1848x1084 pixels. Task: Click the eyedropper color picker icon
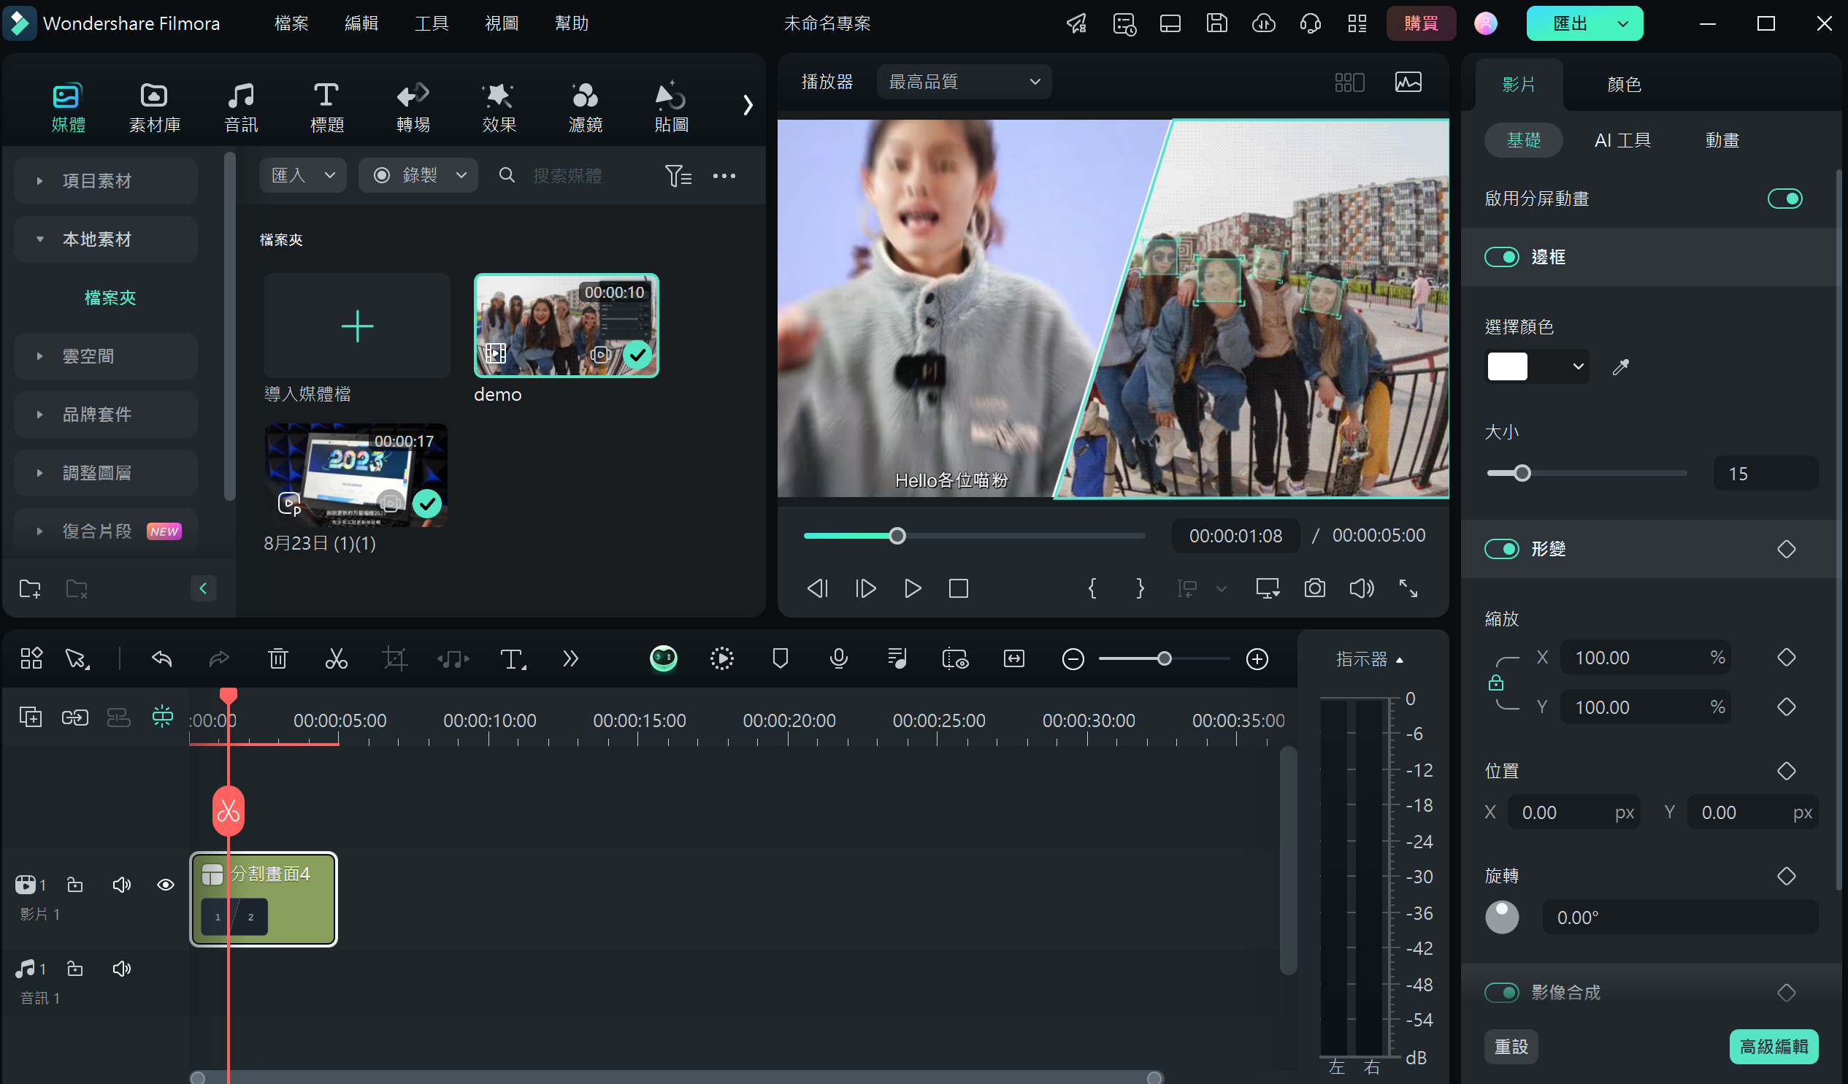point(1621,367)
